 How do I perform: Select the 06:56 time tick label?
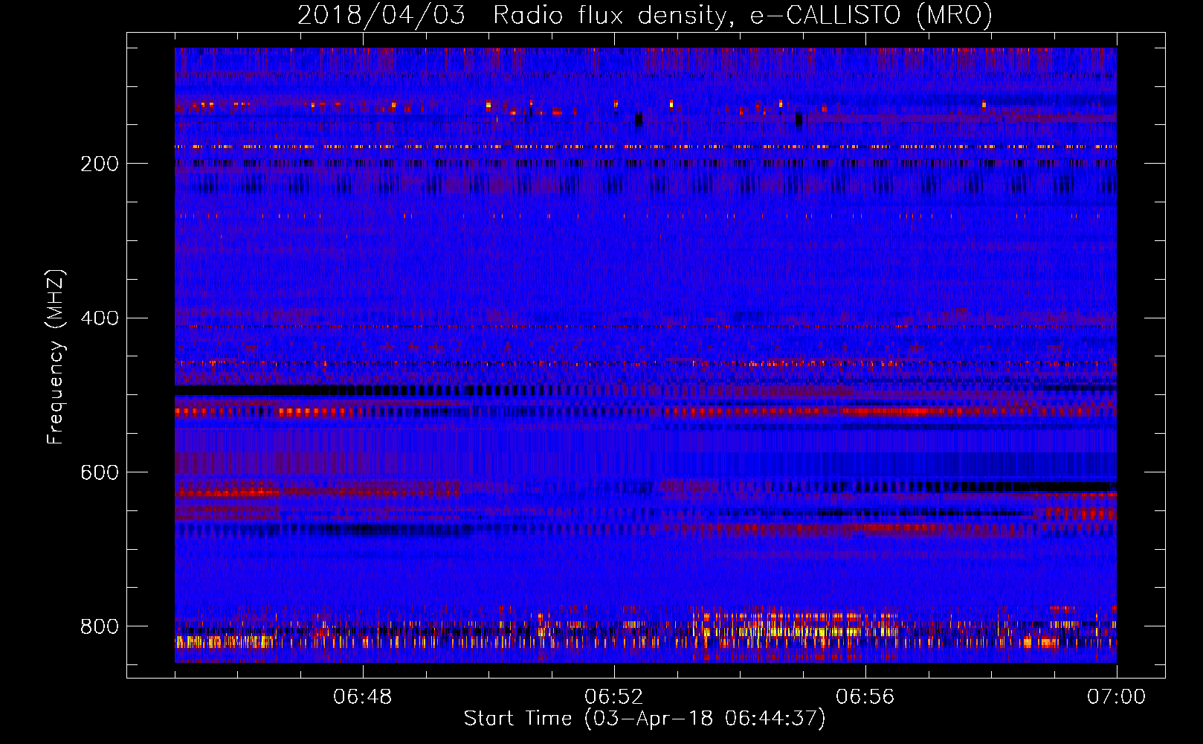coord(865,697)
